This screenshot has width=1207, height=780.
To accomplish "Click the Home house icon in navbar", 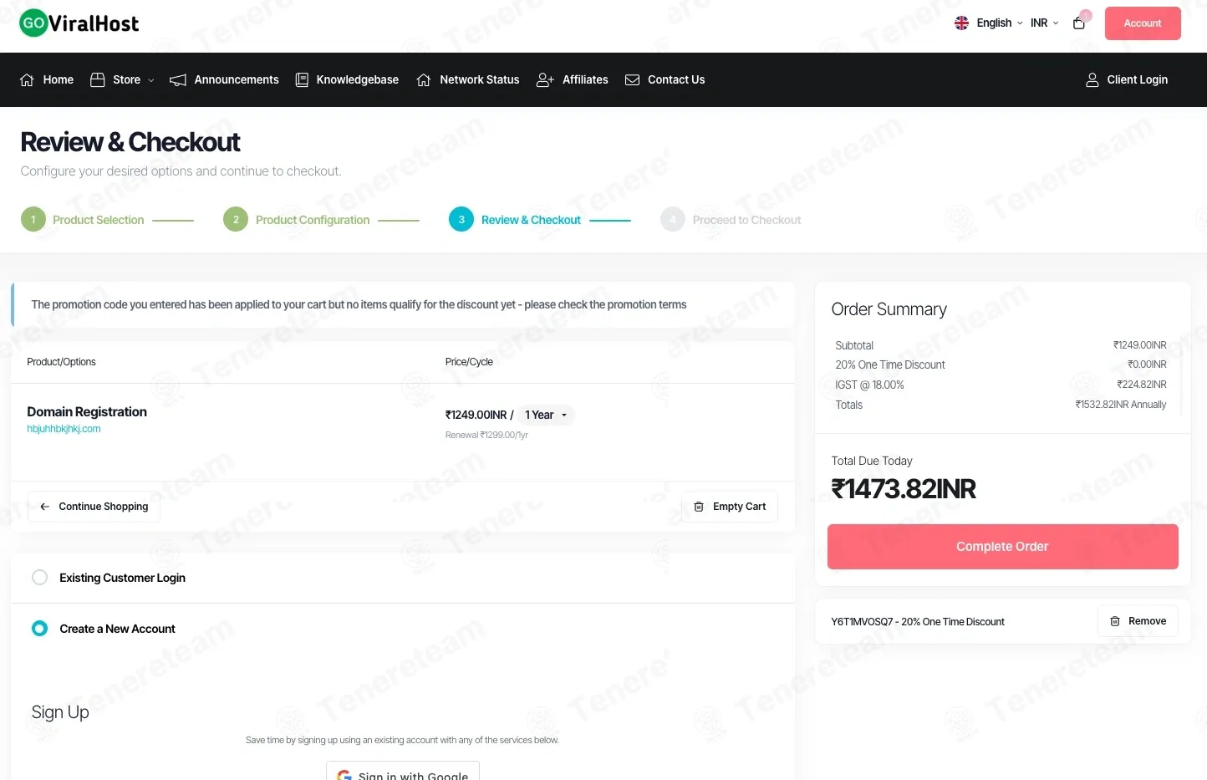I will pos(27,79).
